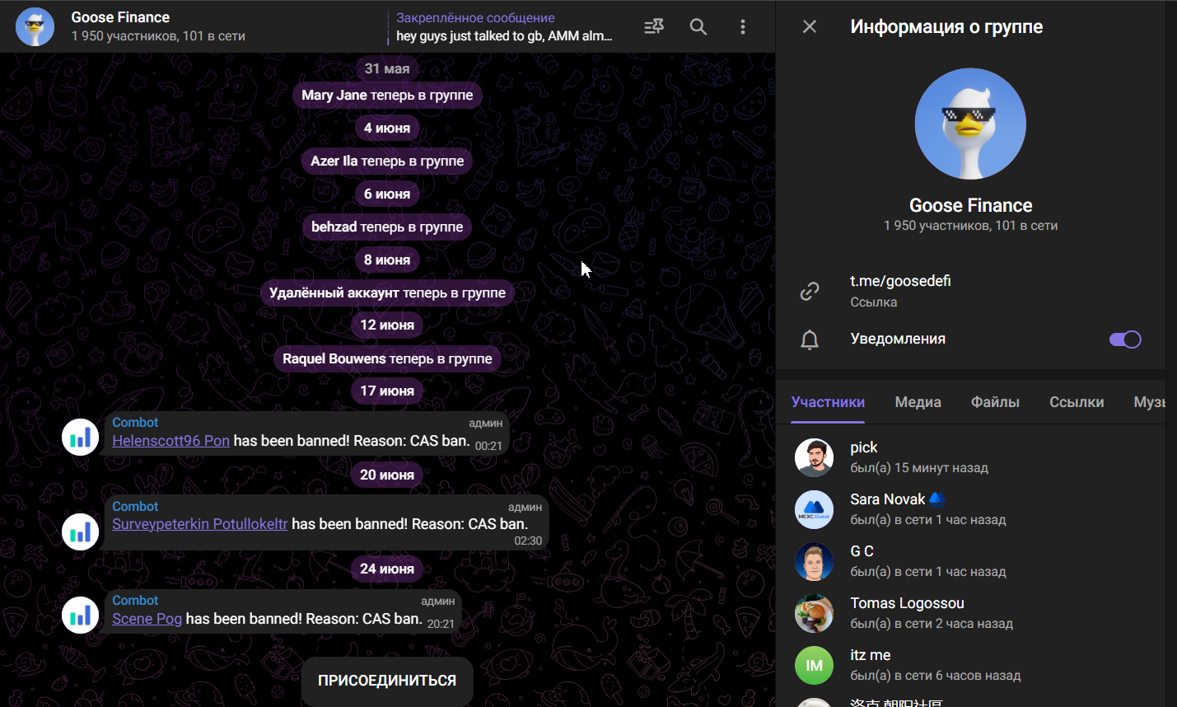The image size is (1177, 707).
Task: Click the Goose Finance chat title in header
Action: coord(120,17)
